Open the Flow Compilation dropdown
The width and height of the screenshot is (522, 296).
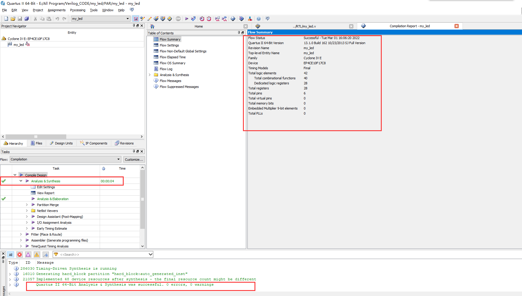(x=118, y=159)
